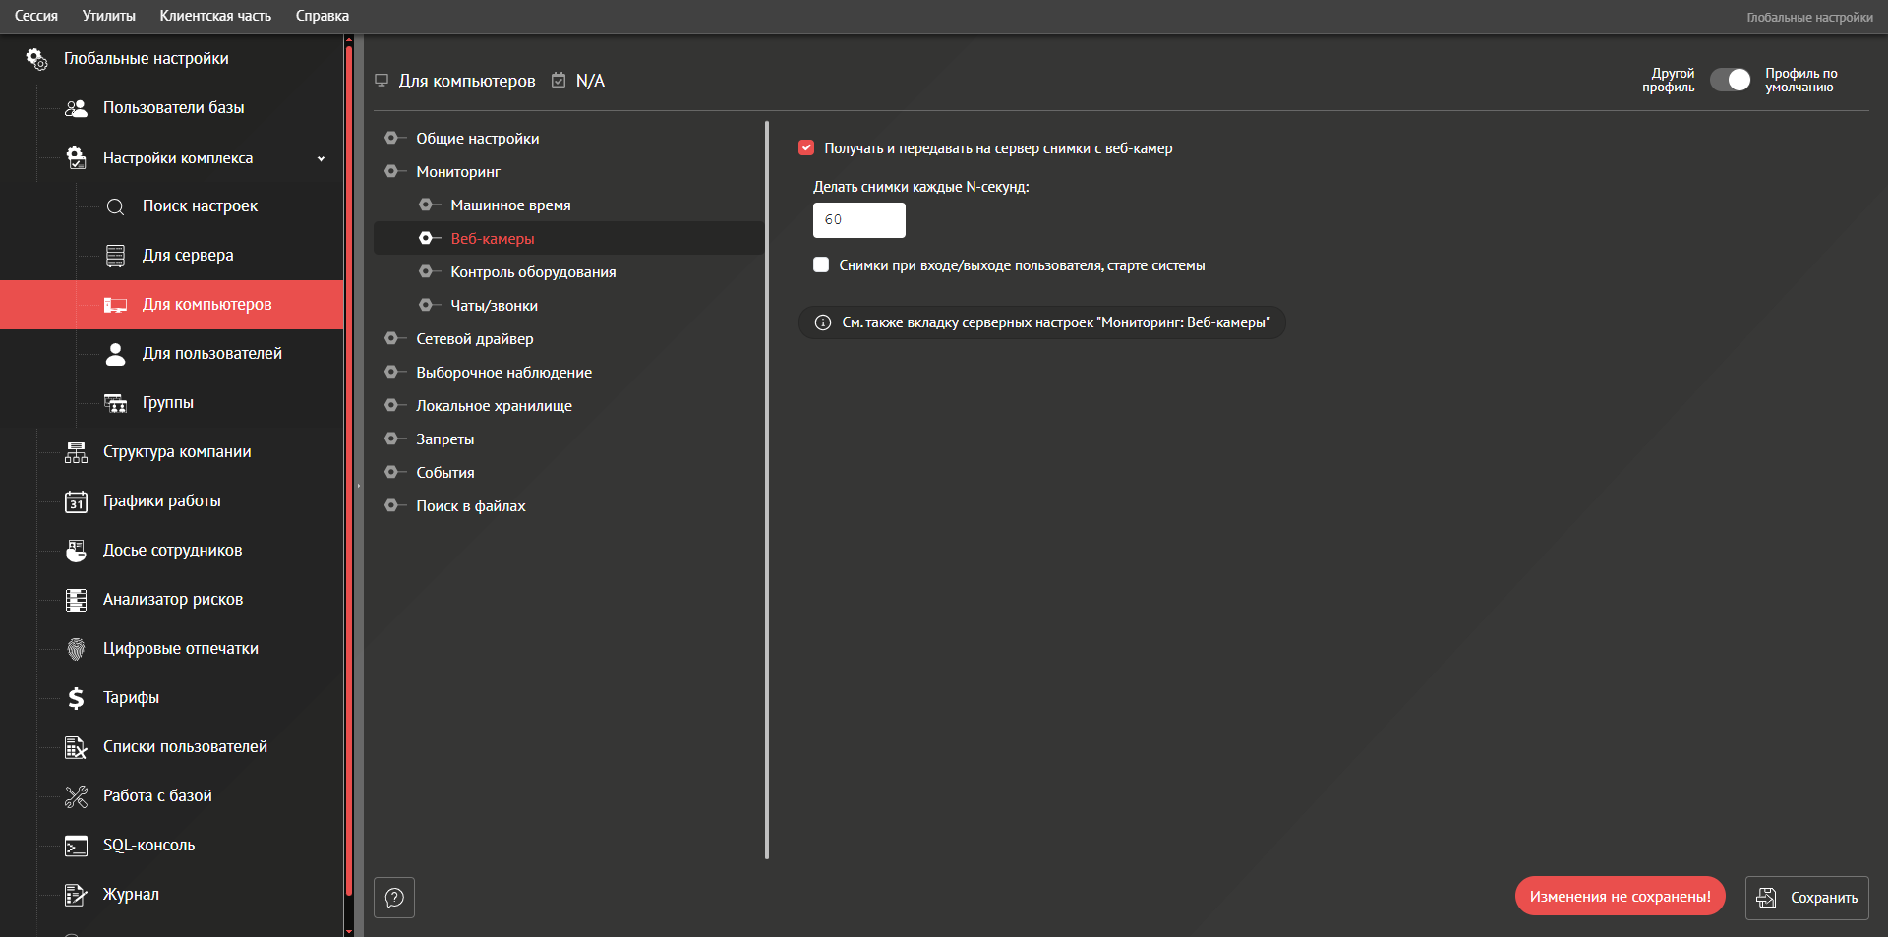The width and height of the screenshot is (1888, 937).
Task: Click the Сохранить button
Action: pyautogui.click(x=1806, y=898)
